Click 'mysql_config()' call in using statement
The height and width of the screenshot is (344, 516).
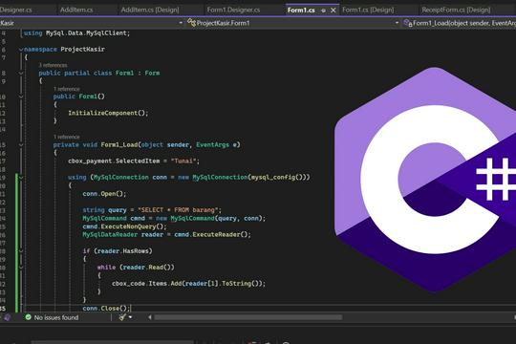click(x=277, y=177)
